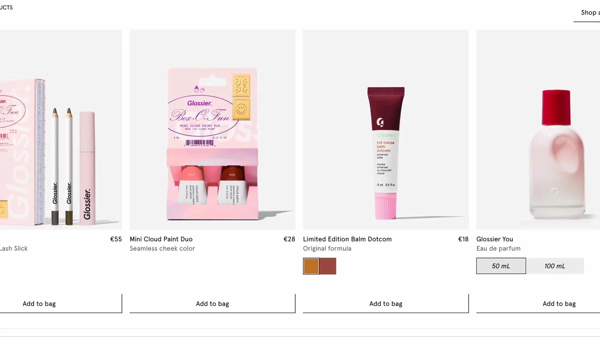Image resolution: width=600 pixels, height=337 pixels.
Task: Click the Glossier You product title
Action: click(495, 239)
